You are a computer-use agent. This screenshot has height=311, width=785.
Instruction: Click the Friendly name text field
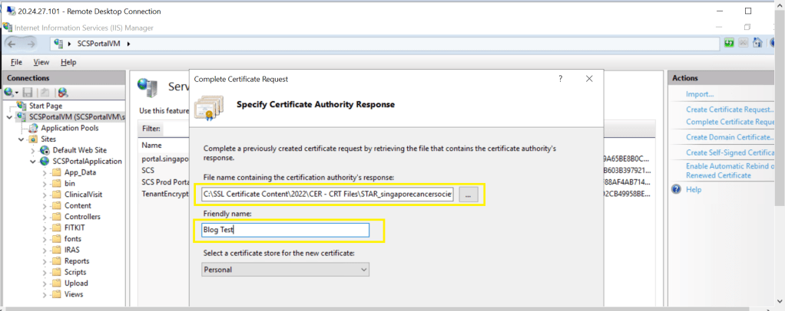click(281, 230)
